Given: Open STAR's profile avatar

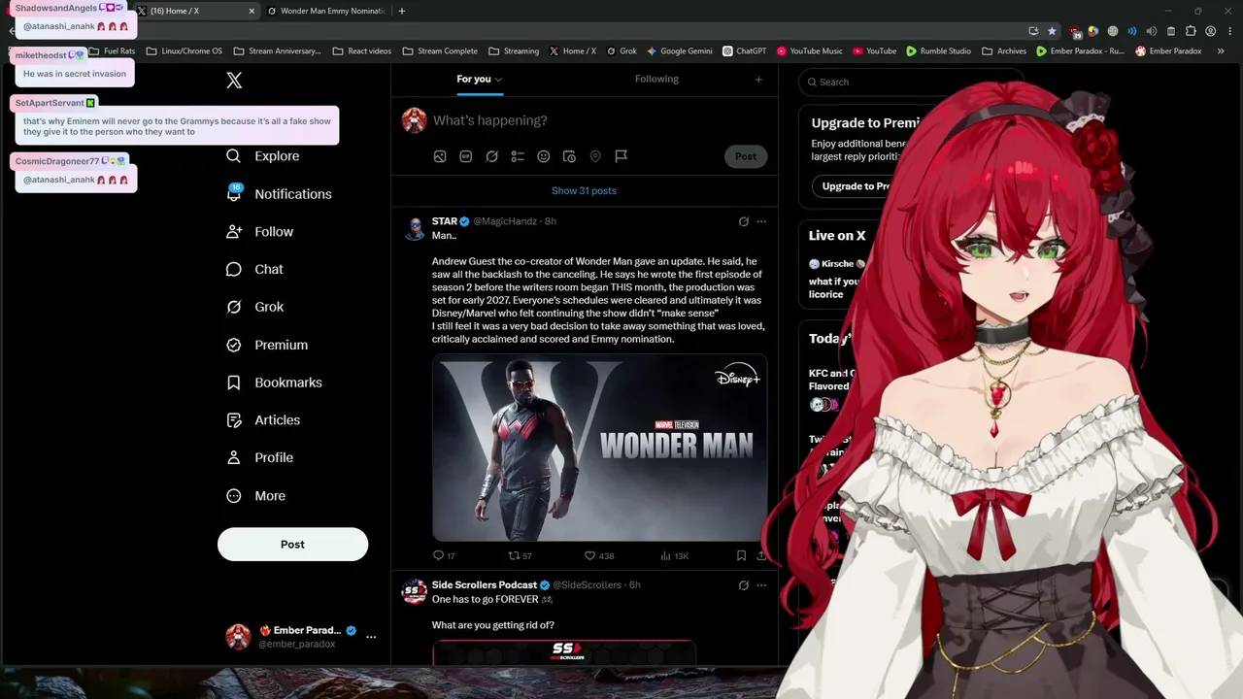Looking at the screenshot, I should [x=415, y=229].
